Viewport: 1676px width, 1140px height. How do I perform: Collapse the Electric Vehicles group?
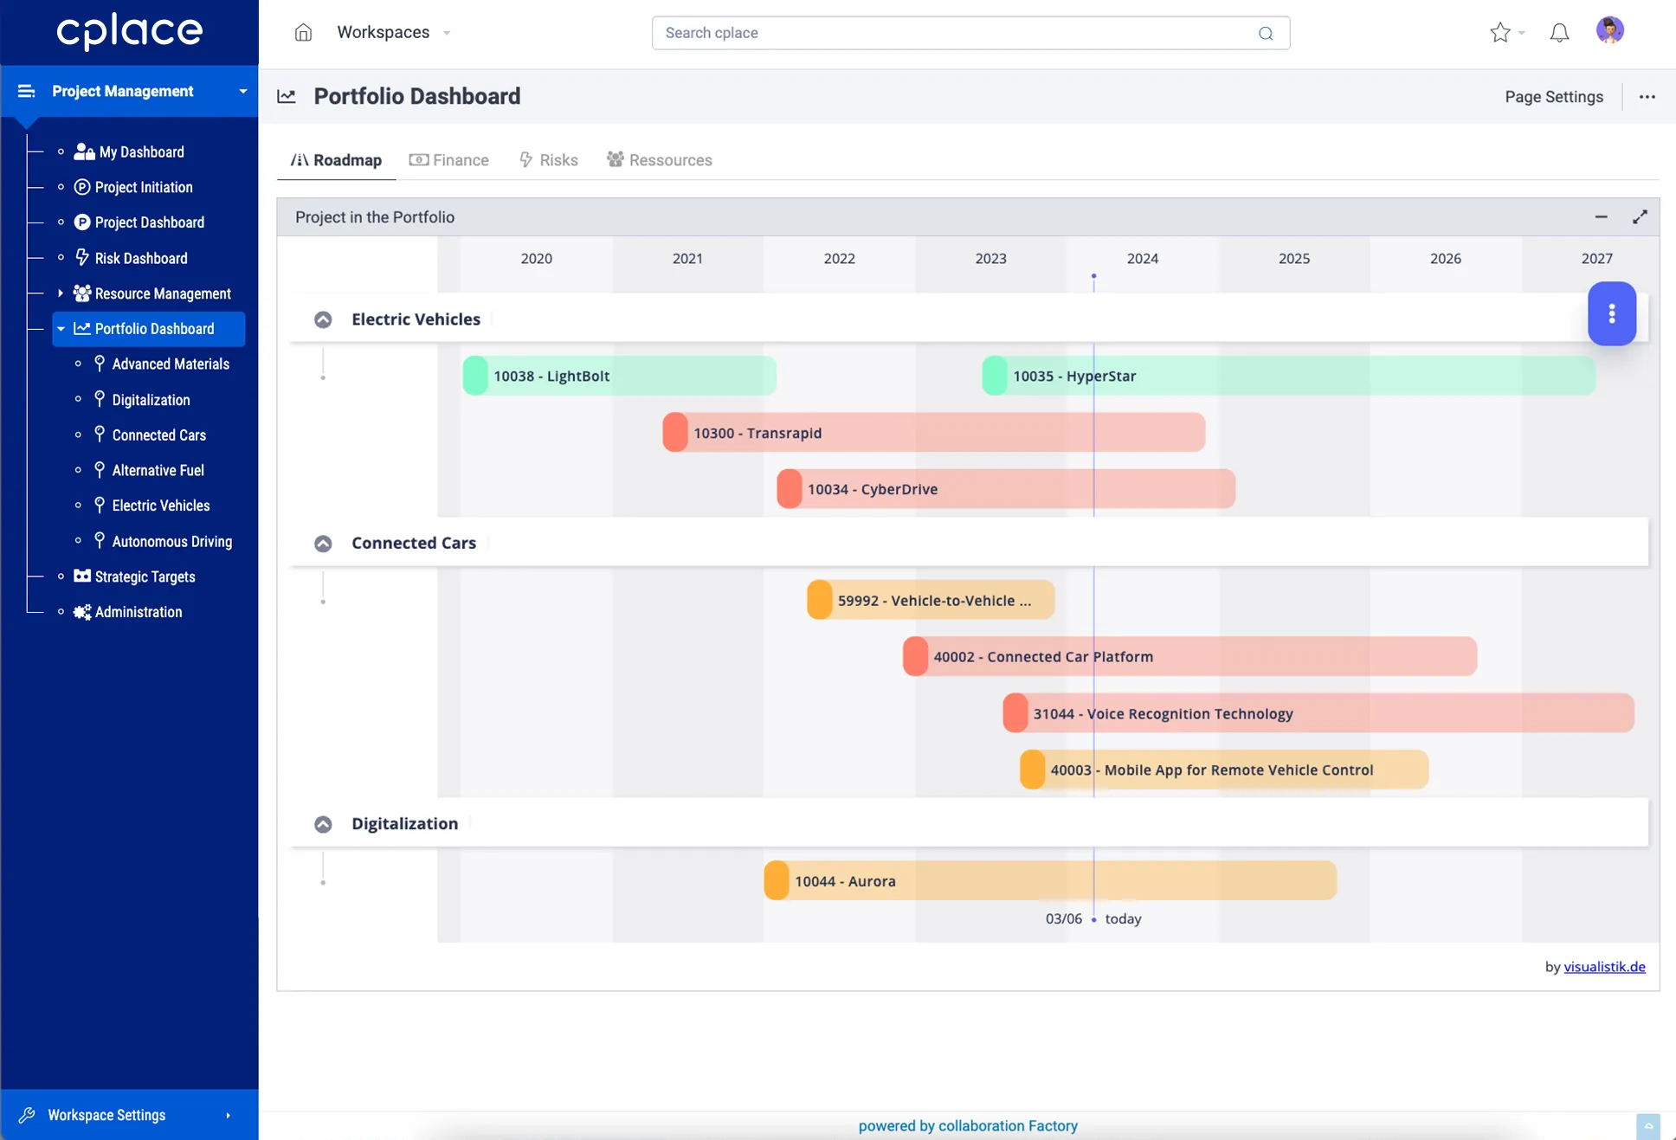click(323, 319)
